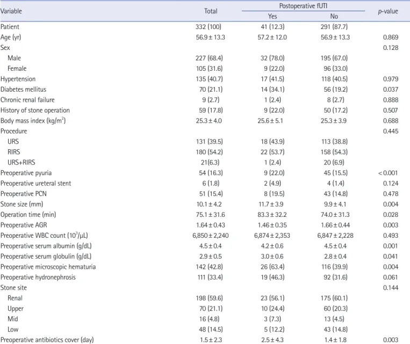
Task: Click 'Preoperative hydronephrosis' label
Action: point(38,277)
